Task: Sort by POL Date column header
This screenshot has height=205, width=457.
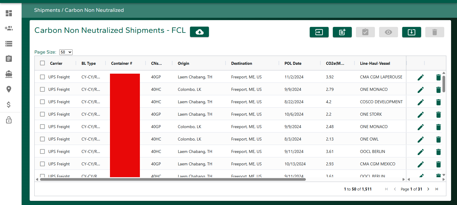Action: pos(293,63)
